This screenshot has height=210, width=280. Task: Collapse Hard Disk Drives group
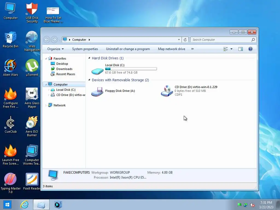point(89,58)
